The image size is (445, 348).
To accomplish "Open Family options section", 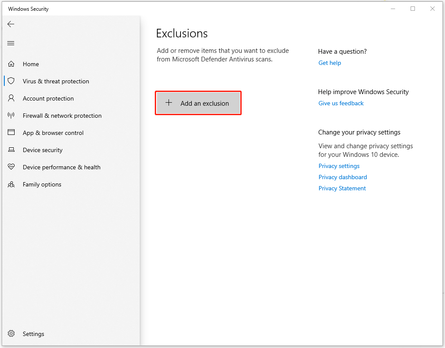I will pyautogui.click(x=42, y=184).
